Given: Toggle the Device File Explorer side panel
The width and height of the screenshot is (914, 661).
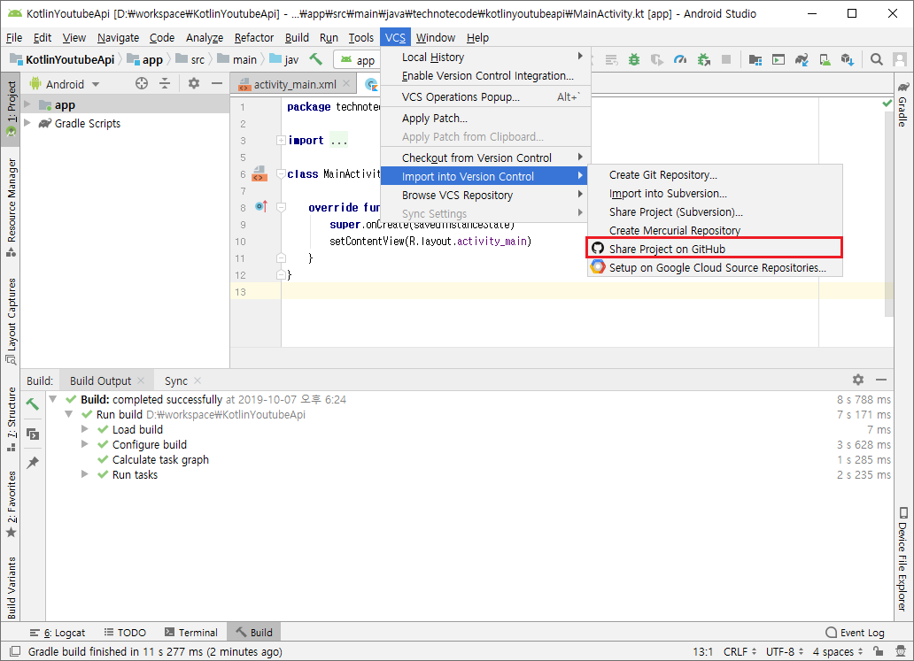Looking at the screenshot, I should (x=902, y=559).
